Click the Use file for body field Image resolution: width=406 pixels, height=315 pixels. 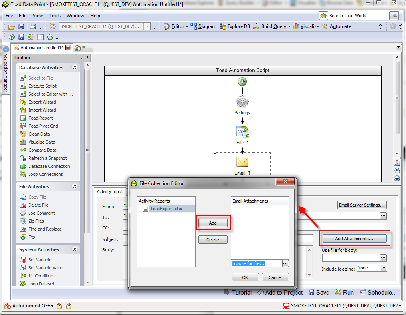point(351,258)
